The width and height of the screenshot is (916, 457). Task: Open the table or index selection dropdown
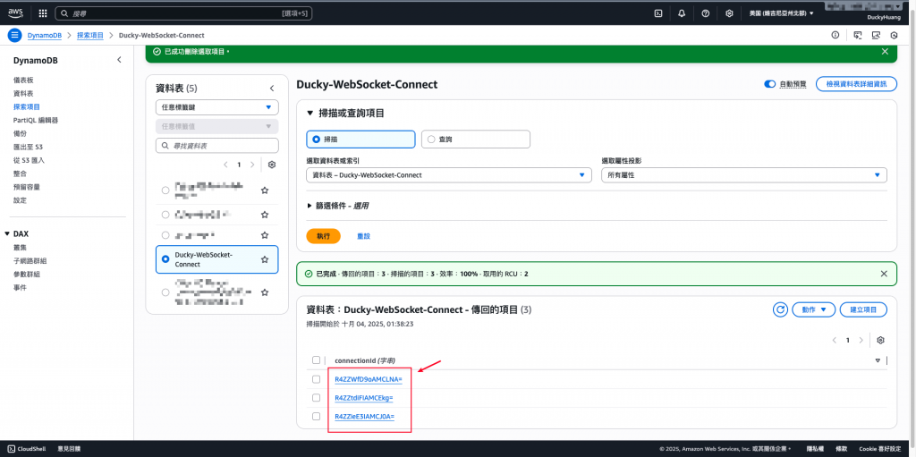[x=449, y=174]
